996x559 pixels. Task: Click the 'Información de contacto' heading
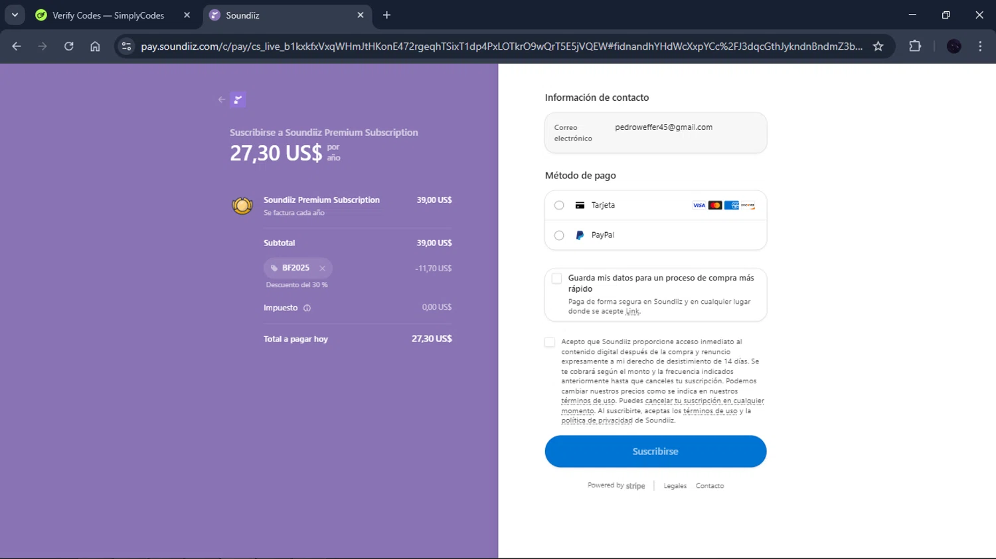pyautogui.click(x=597, y=97)
